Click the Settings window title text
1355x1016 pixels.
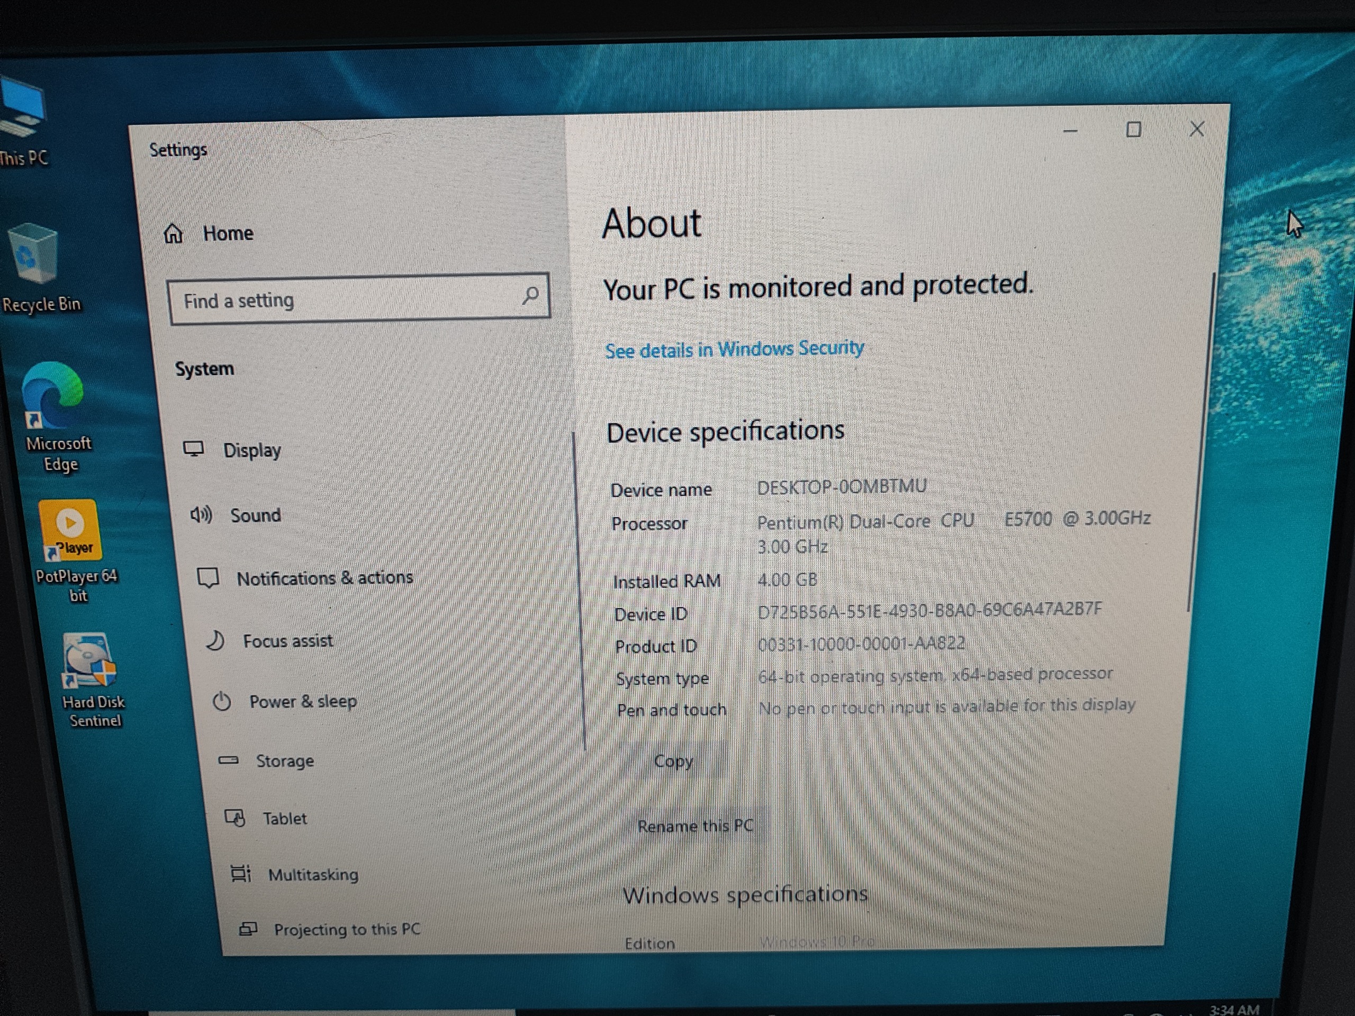pyautogui.click(x=178, y=150)
